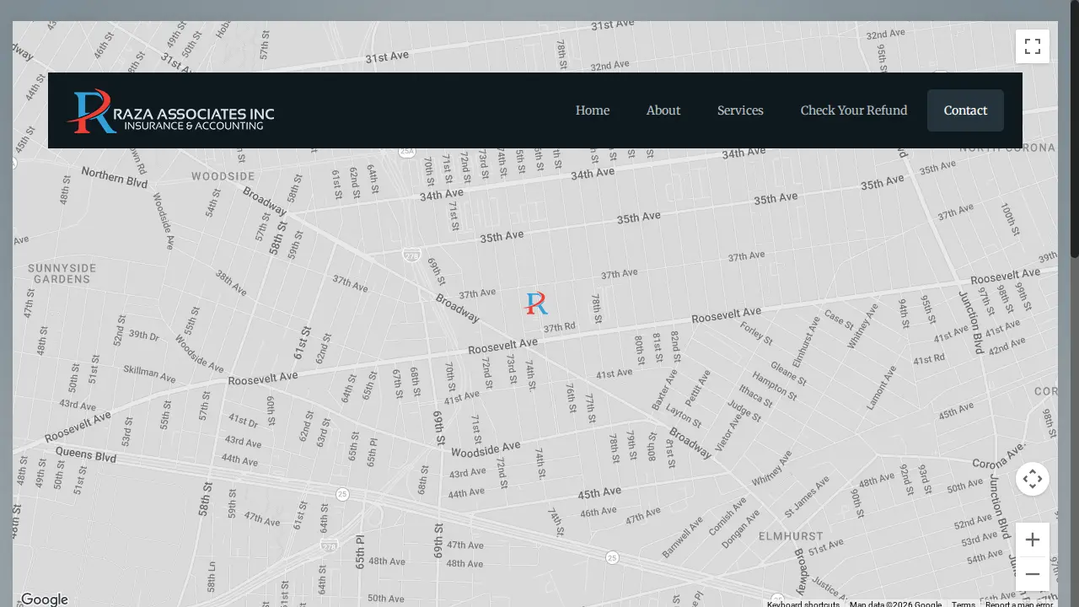
Task: Click the SUNNYSIDE GARDENS label
Action: [62, 273]
